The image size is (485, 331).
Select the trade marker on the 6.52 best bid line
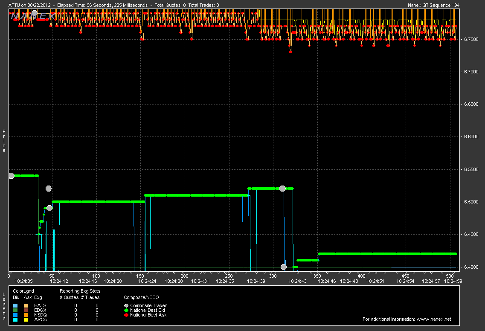(x=282, y=189)
